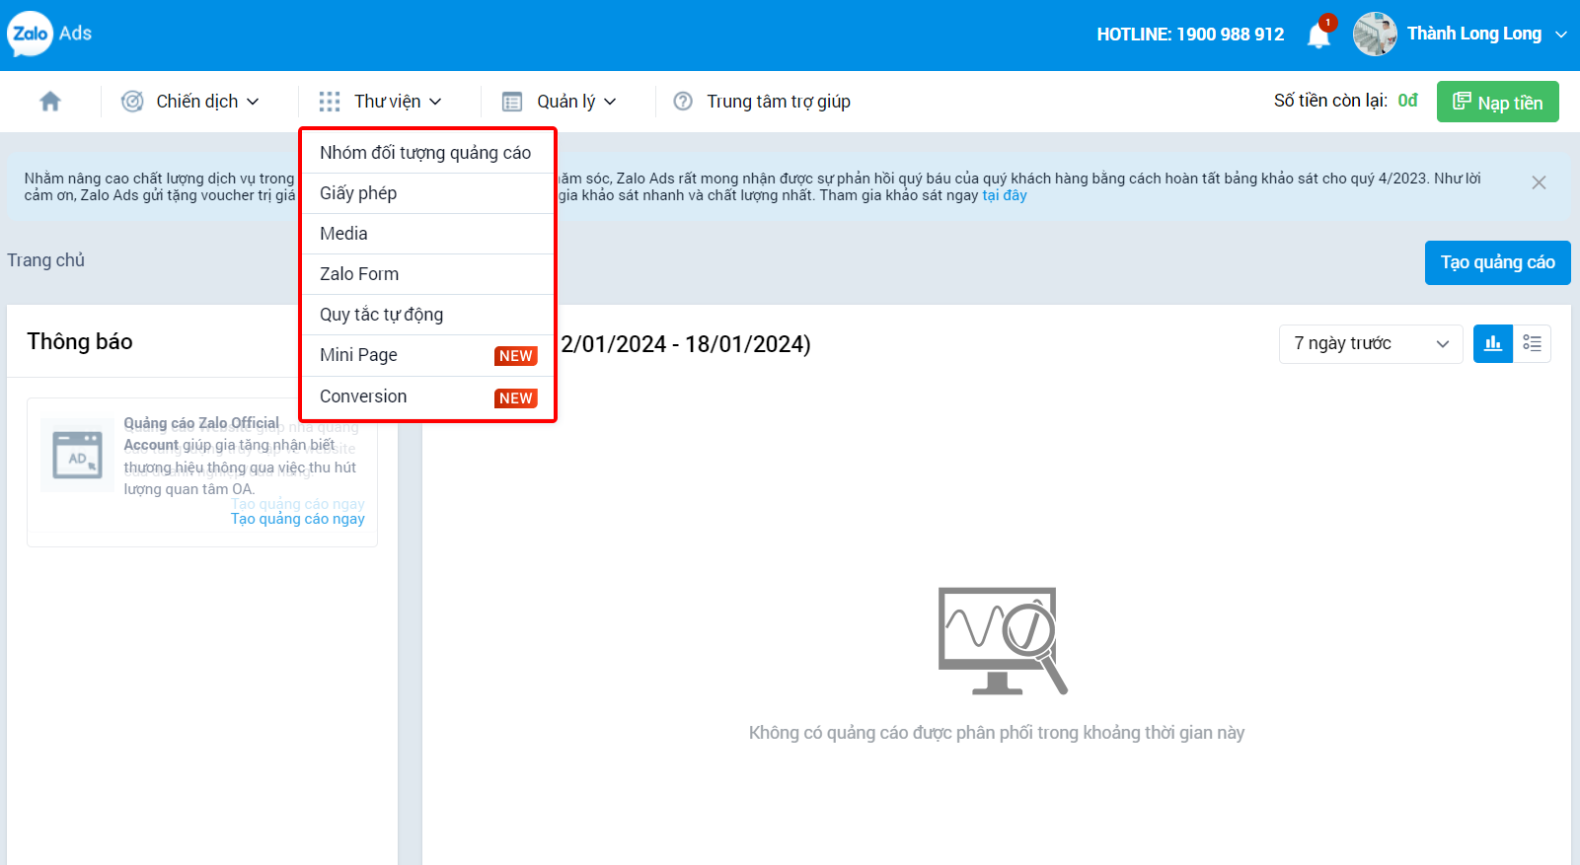The width and height of the screenshot is (1580, 865).
Task: Click the AD notification thumbnail icon
Action: coord(78,455)
